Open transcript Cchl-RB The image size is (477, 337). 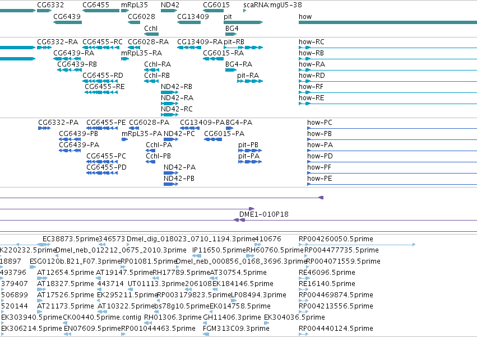click(x=157, y=76)
